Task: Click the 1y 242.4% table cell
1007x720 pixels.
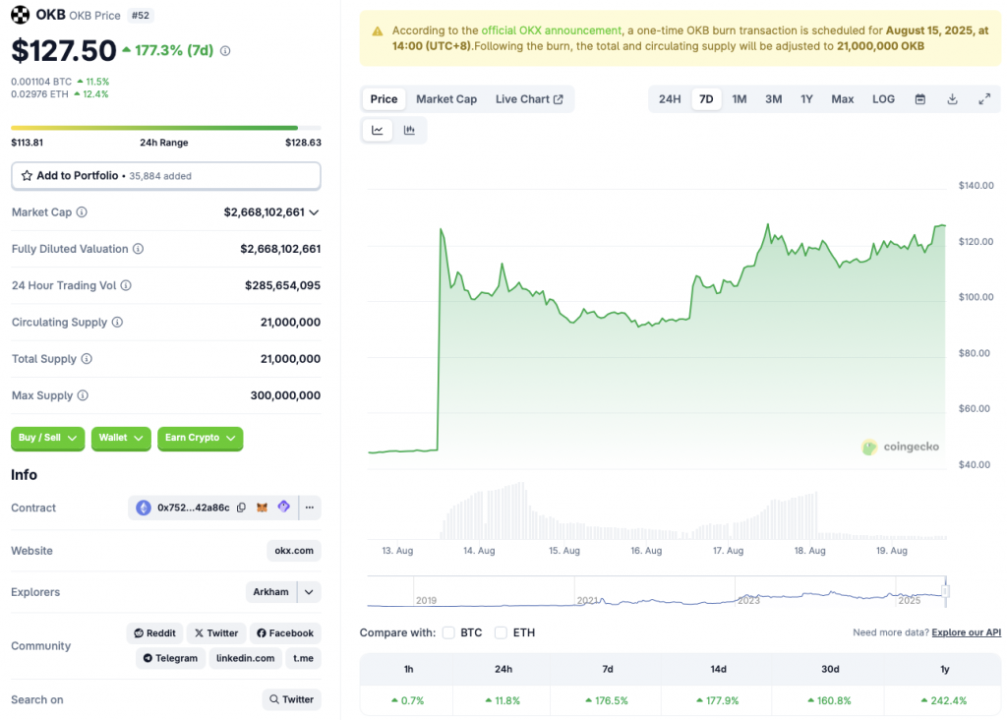Action: tap(943, 700)
